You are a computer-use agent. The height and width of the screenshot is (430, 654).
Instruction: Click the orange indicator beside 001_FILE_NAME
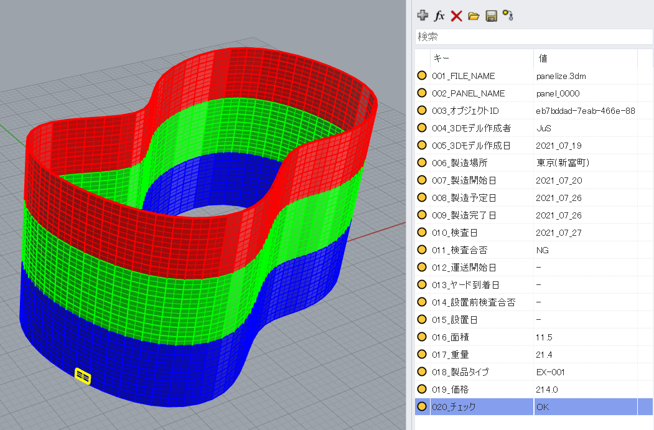(423, 76)
